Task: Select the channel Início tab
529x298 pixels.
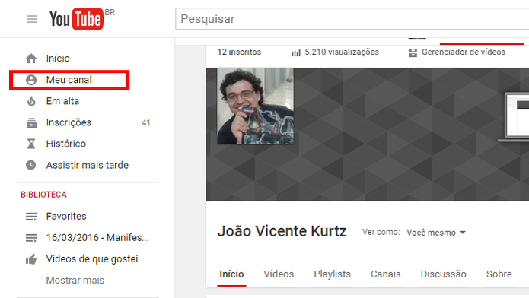Action: [x=231, y=274]
